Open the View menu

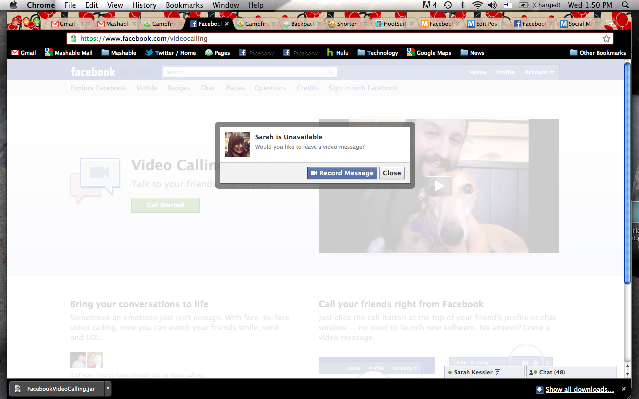point(115,5)
